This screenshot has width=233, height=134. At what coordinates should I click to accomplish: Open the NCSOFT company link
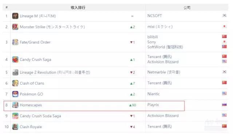pos(154,16)
